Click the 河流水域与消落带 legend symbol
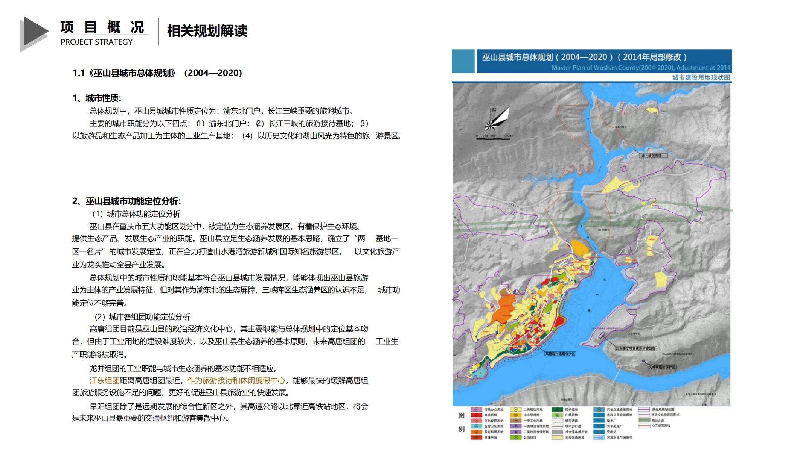 tap(599, 437)
